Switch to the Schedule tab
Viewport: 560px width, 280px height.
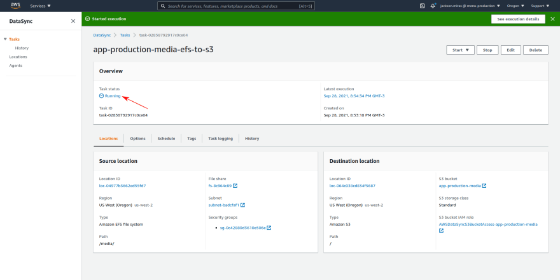[166, 139]
